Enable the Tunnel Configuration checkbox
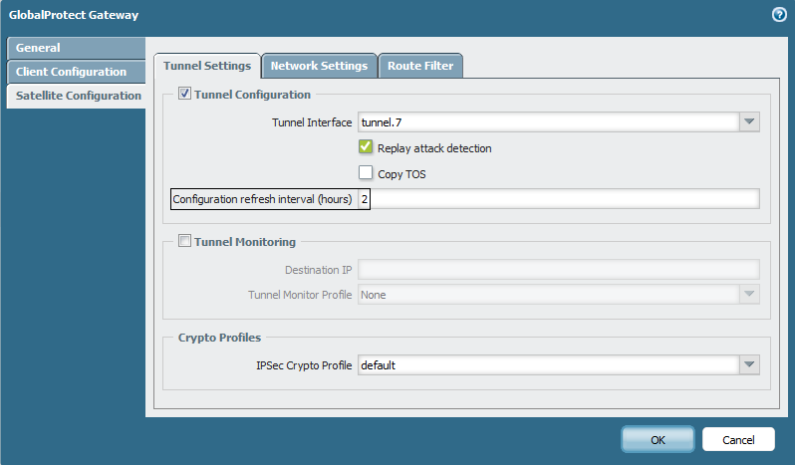This screenshot has width=795, height=465. click(x=184, y=95)
